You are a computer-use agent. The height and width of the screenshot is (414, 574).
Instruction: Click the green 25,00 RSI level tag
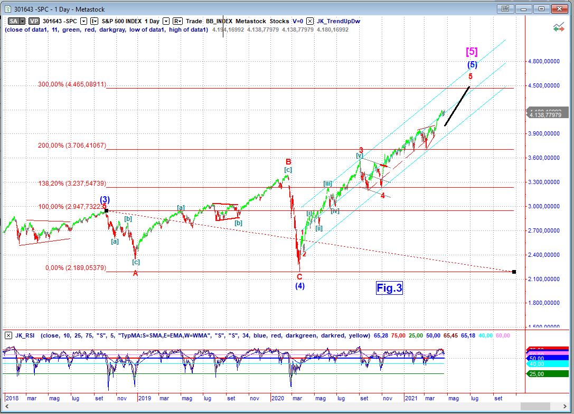[x=538, y=374]
